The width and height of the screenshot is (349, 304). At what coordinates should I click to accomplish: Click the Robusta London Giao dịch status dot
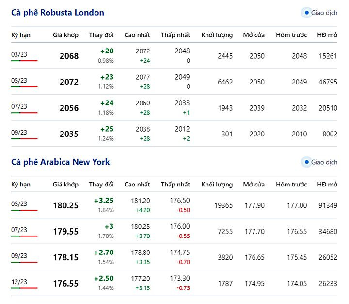click(x=306, y=13)
